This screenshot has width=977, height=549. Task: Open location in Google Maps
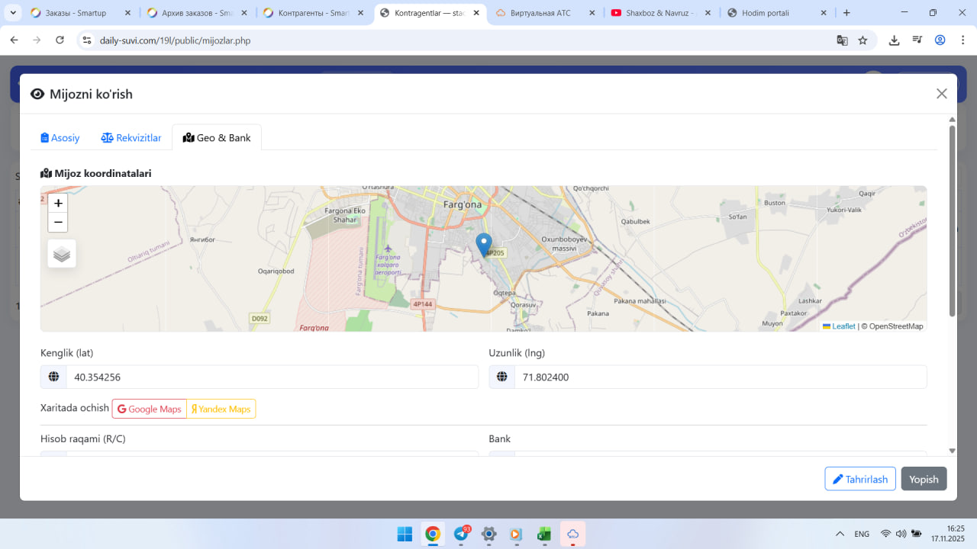pos(150,409)
